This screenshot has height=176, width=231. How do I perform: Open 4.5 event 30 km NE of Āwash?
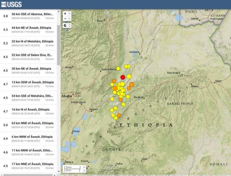(x=29, y=70)
